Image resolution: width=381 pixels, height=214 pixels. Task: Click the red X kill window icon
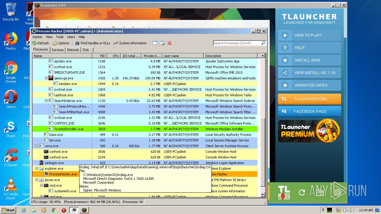click(169, 43)
